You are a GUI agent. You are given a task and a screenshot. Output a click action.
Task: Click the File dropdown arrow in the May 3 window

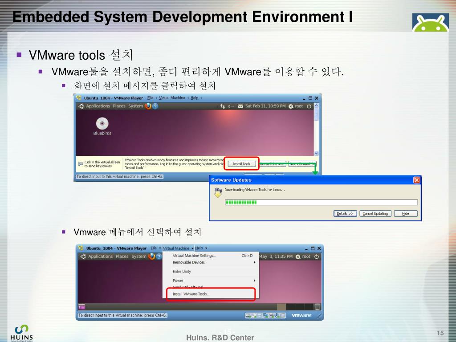pyautogui.click(x=160, y=248)
